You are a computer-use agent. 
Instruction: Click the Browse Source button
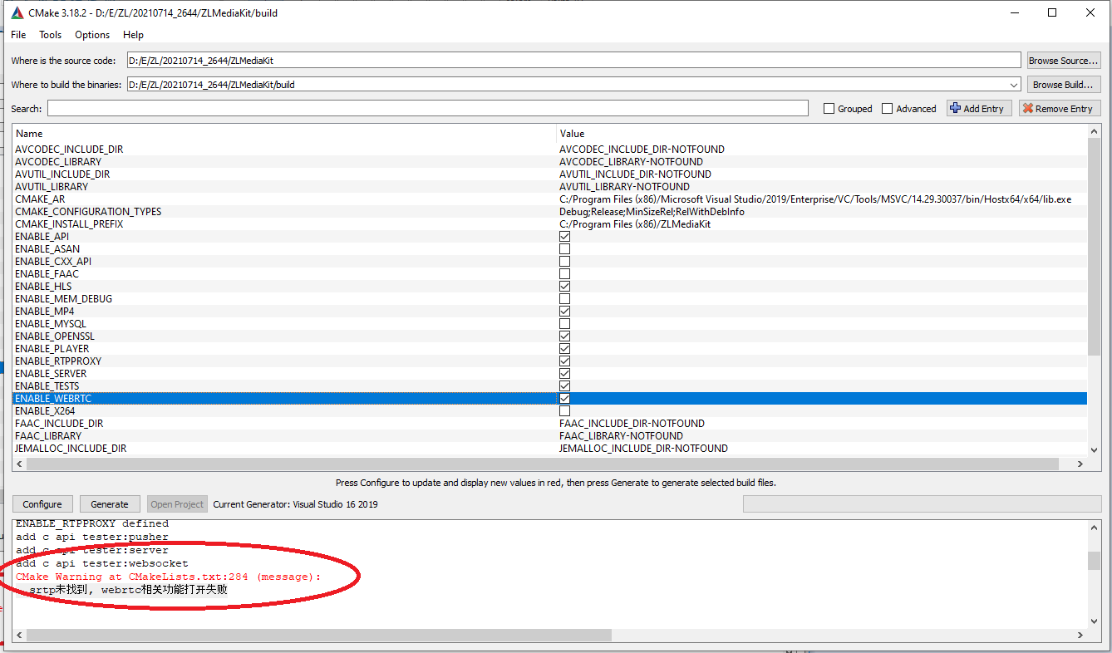[x=1064, y=61]
